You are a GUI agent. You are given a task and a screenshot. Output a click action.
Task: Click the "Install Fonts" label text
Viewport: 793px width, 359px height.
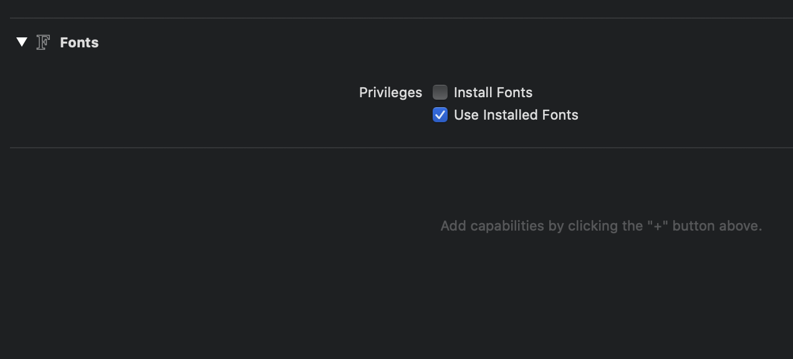tap(493, 93)
